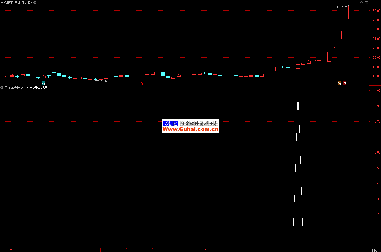Click the month 6 label on time axis

point(102,250)
